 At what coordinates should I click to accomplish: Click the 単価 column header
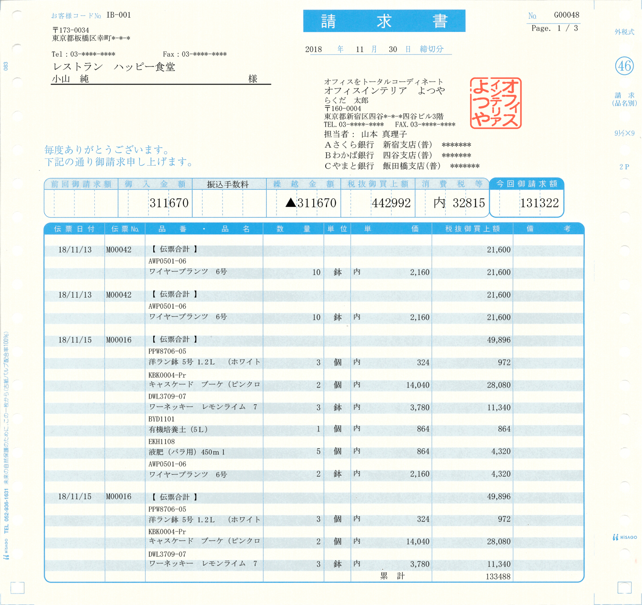click(x=391, y=229)
